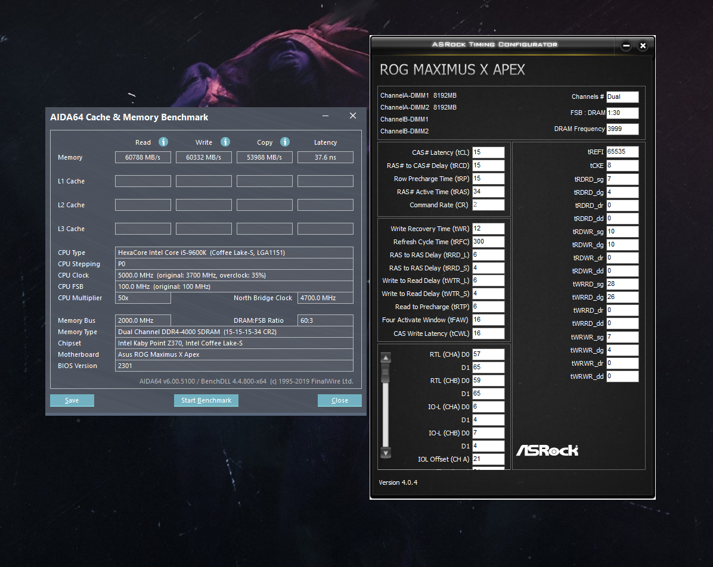Click the scroll up arrow in RTL panel
The width and height of the screenshot is (713, 567).
click(x=386, y=357)
